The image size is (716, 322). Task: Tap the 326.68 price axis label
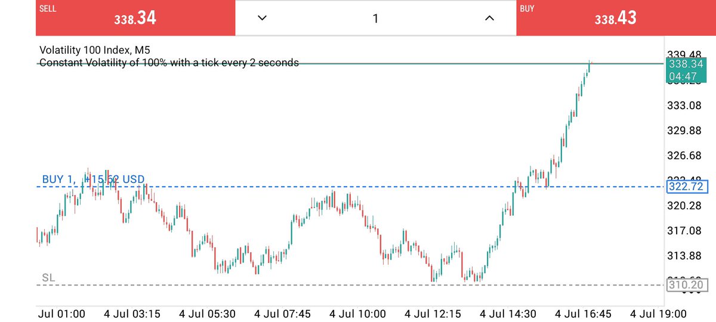tap(686, 156)
